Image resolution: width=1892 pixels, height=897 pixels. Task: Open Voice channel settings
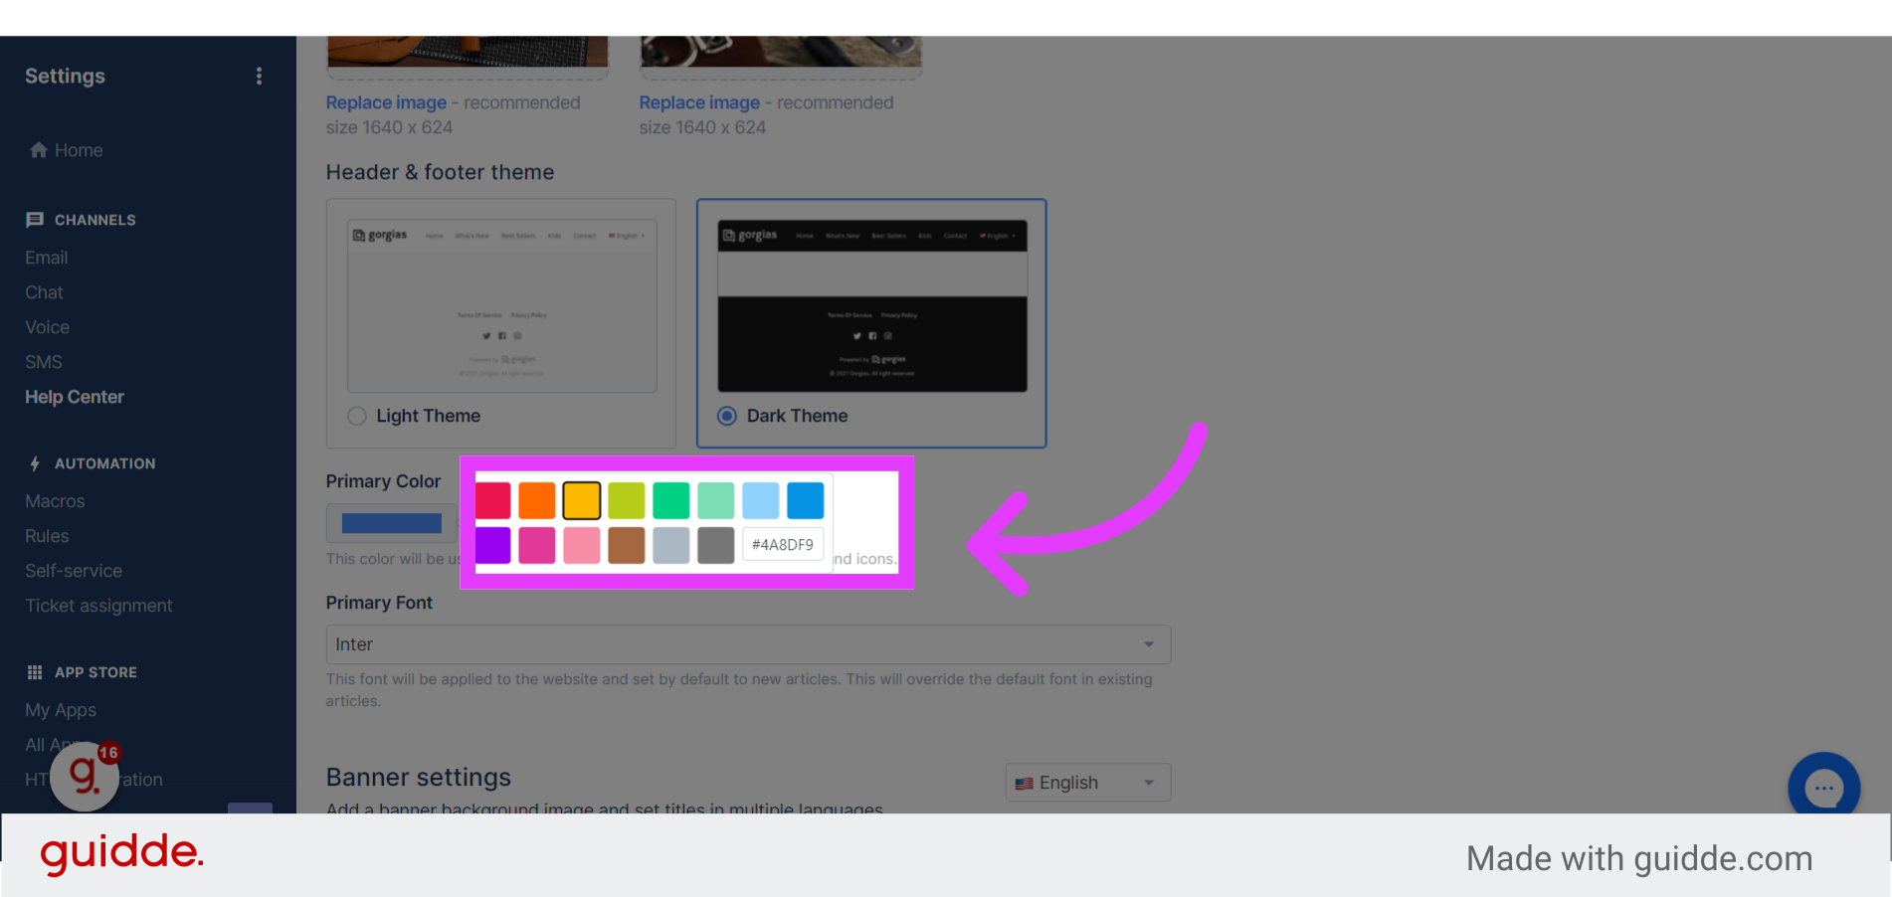47,327
